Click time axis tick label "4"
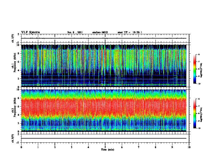 tap(88, 147)
